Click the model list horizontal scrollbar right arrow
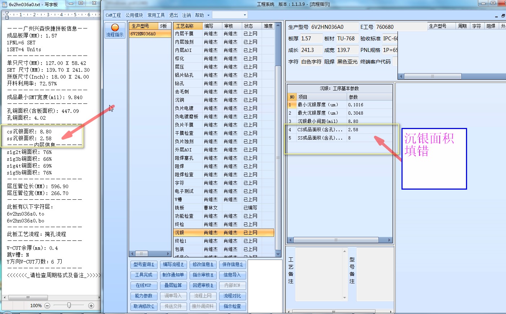Image resolution: width=506 pixels, height=314 pixels. (x=168, y=253)
